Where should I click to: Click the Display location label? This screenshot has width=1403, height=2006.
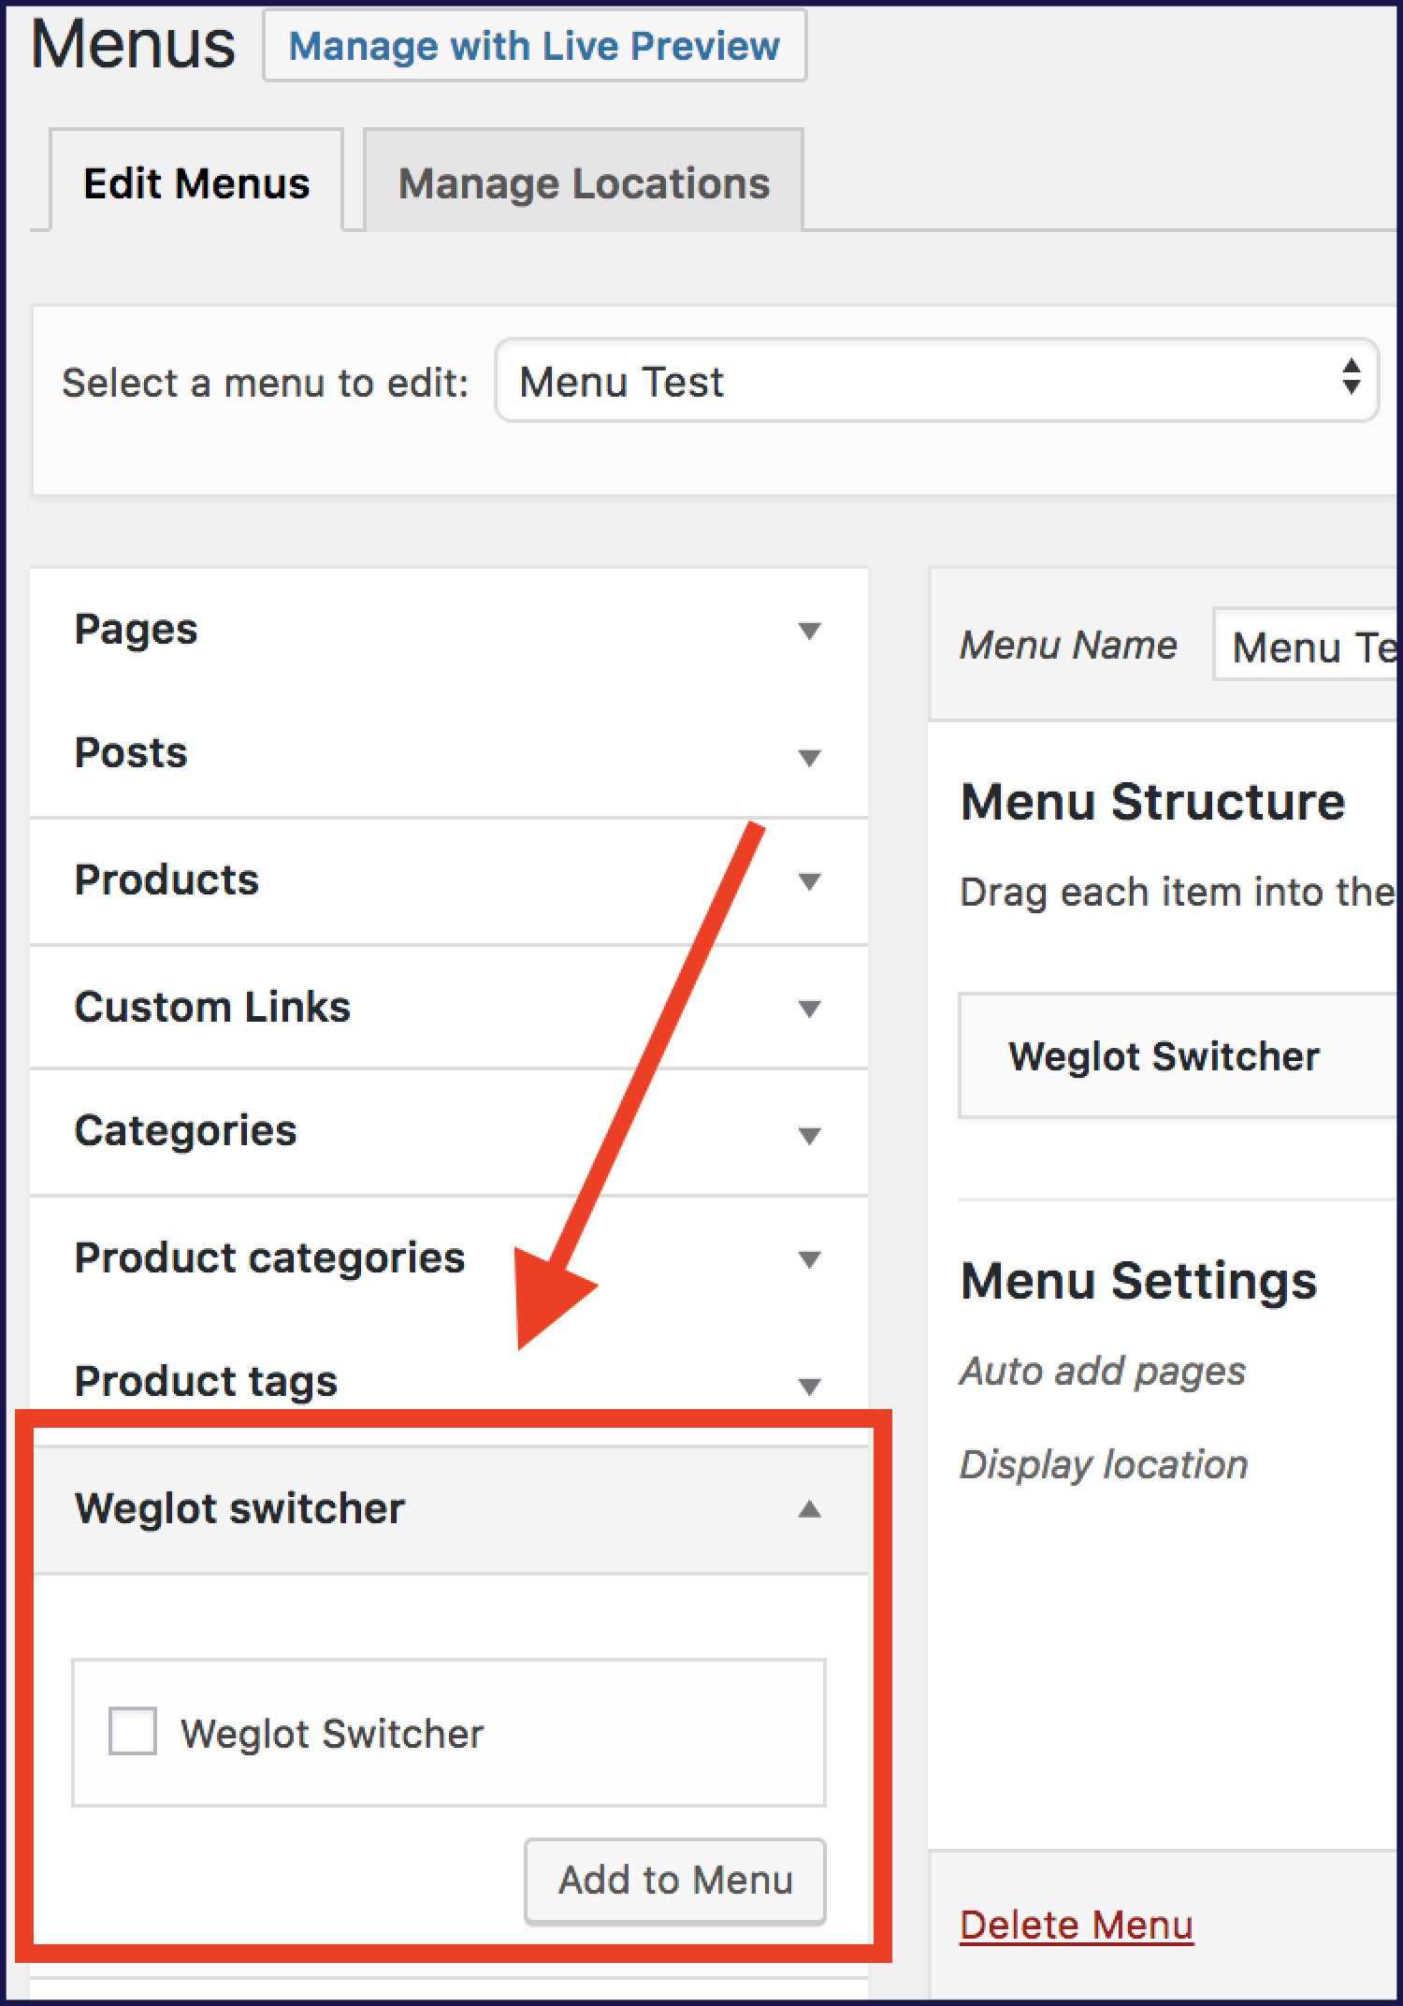(x=1104, y=1465)
